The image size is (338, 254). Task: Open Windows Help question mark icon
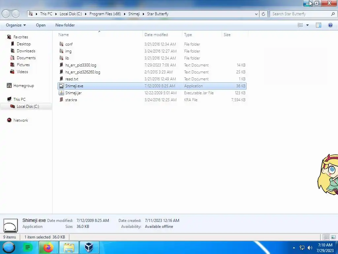330,25
